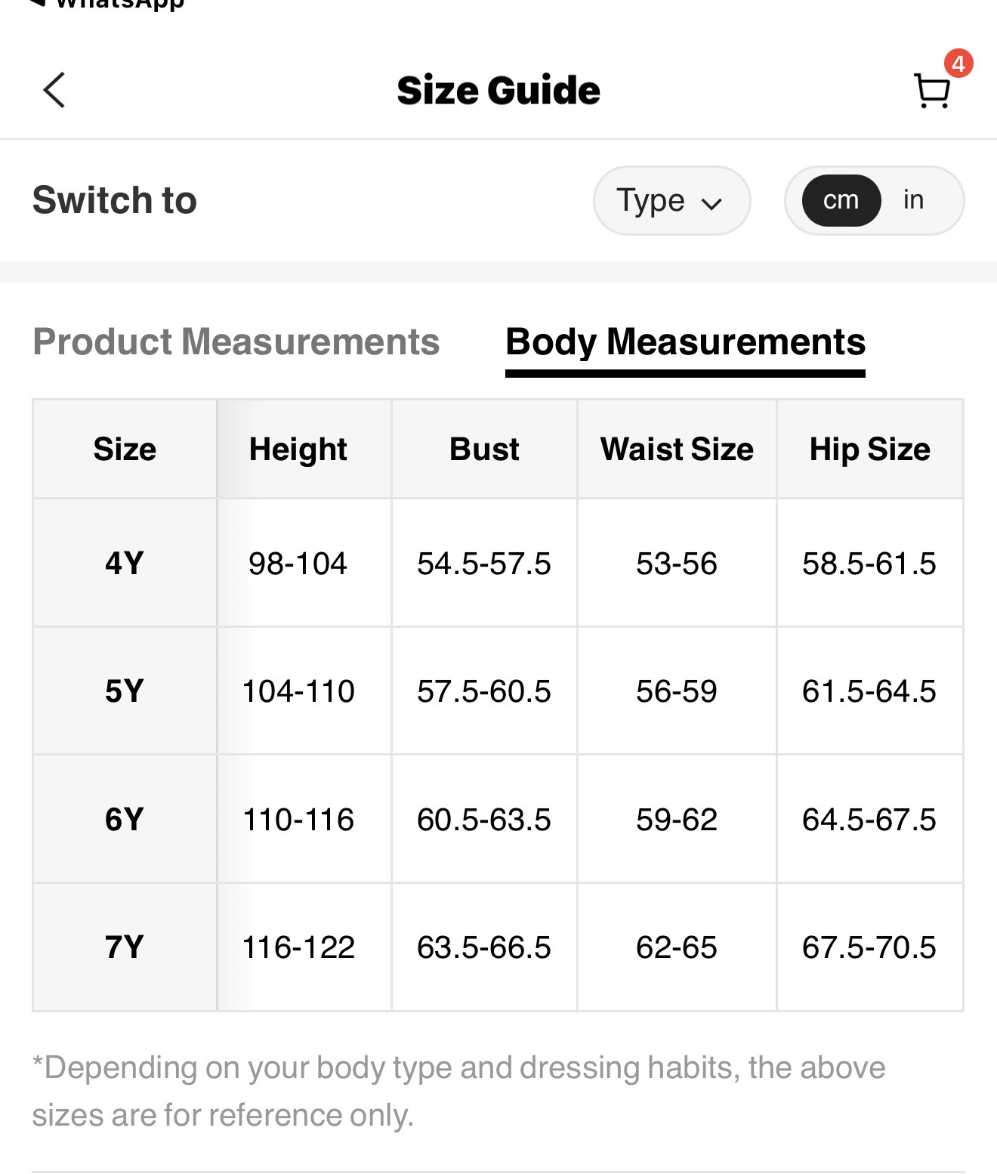Select the 7Y size row
This screenshot has height=1174, width=997.
tap(125, 947)
